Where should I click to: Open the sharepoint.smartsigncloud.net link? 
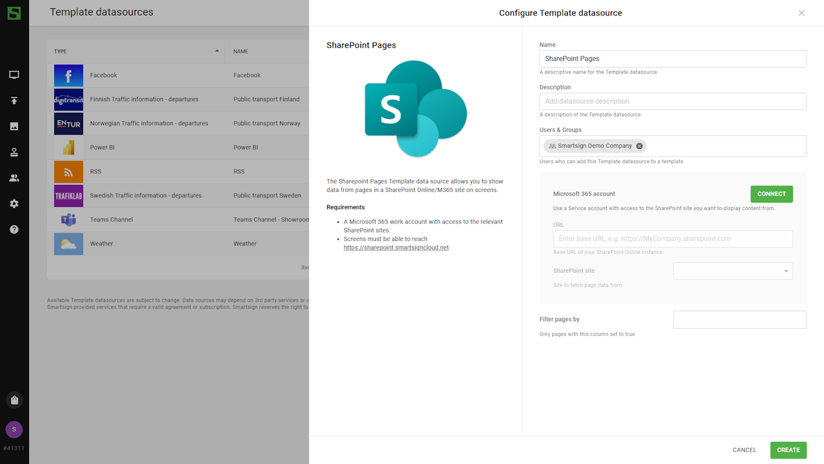tap(396, 247)
